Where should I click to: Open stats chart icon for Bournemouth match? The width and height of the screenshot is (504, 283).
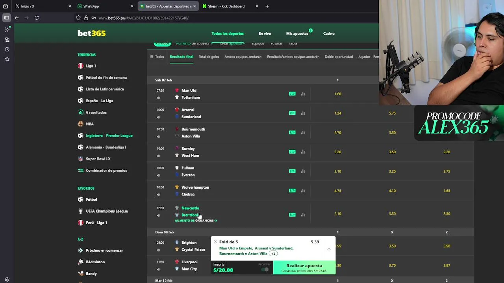[303, 132]
